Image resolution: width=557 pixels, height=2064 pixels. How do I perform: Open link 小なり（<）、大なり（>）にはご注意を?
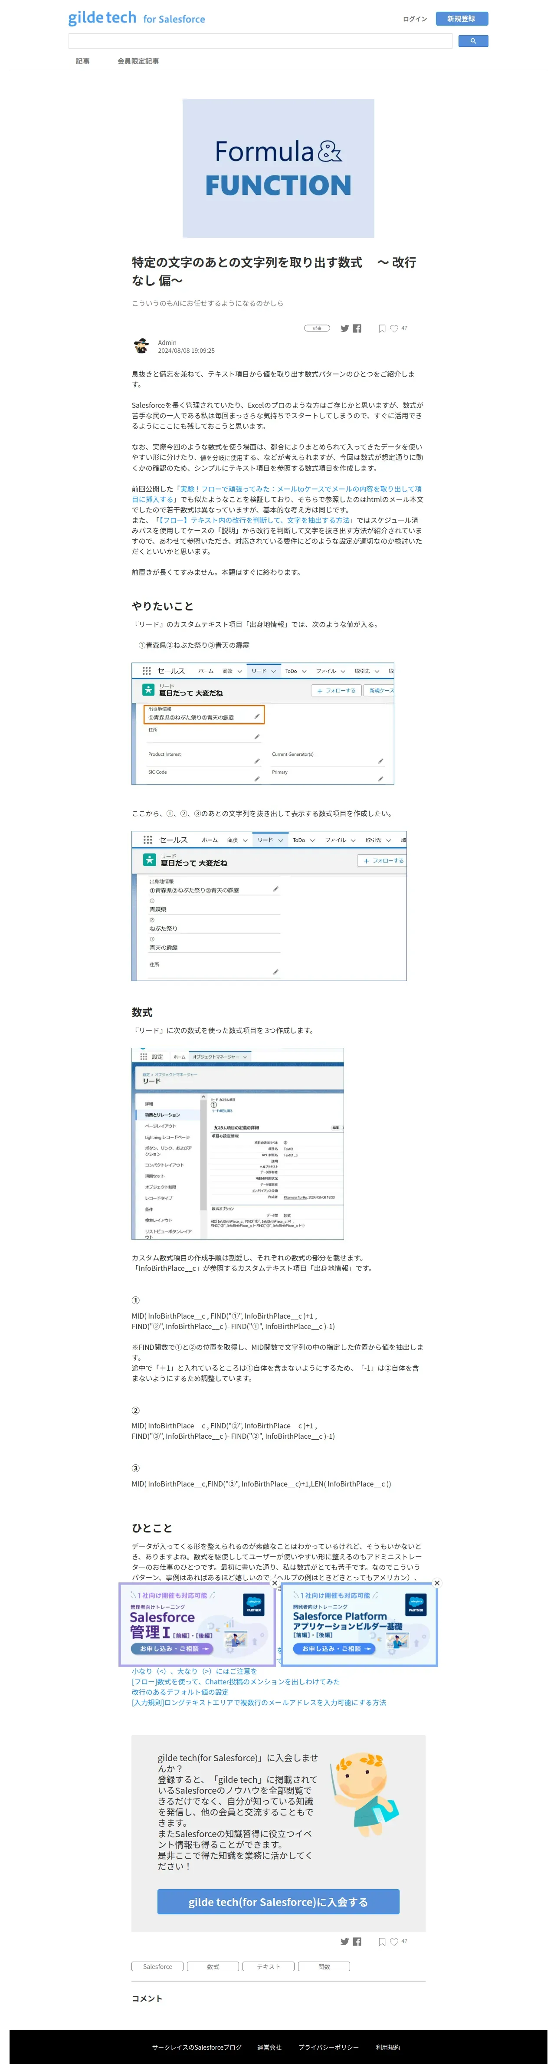point(195,1671)
